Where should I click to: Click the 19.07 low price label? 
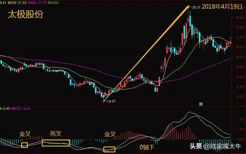(x=111, y=101)
